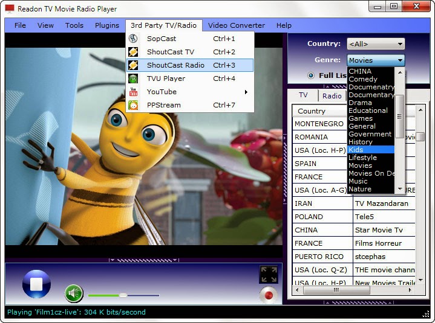
Task: Choose Comedy in the genre list
Action: click(371, 79)
